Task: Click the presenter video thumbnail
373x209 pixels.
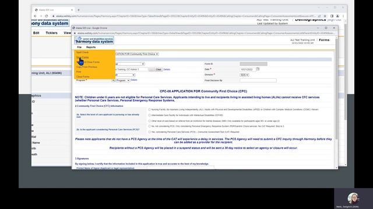Action: click(x=353, y=199)
